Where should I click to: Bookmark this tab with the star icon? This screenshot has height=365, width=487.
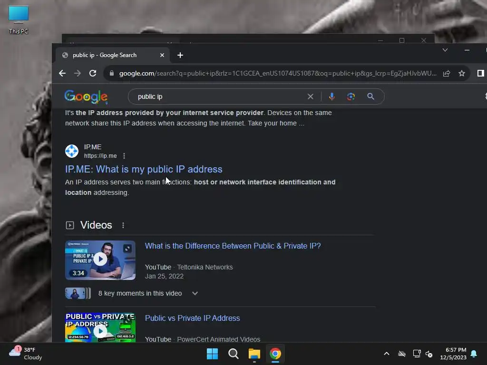tap(461, 73)
